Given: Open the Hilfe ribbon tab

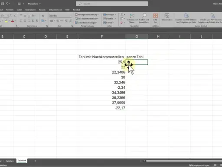Looking at the screenshot, I should click(x=67, y=10).
